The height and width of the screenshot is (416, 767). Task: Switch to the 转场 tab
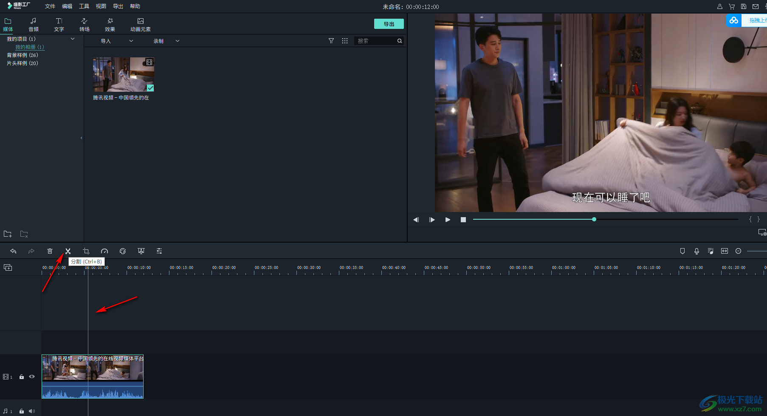coord(85,25)
